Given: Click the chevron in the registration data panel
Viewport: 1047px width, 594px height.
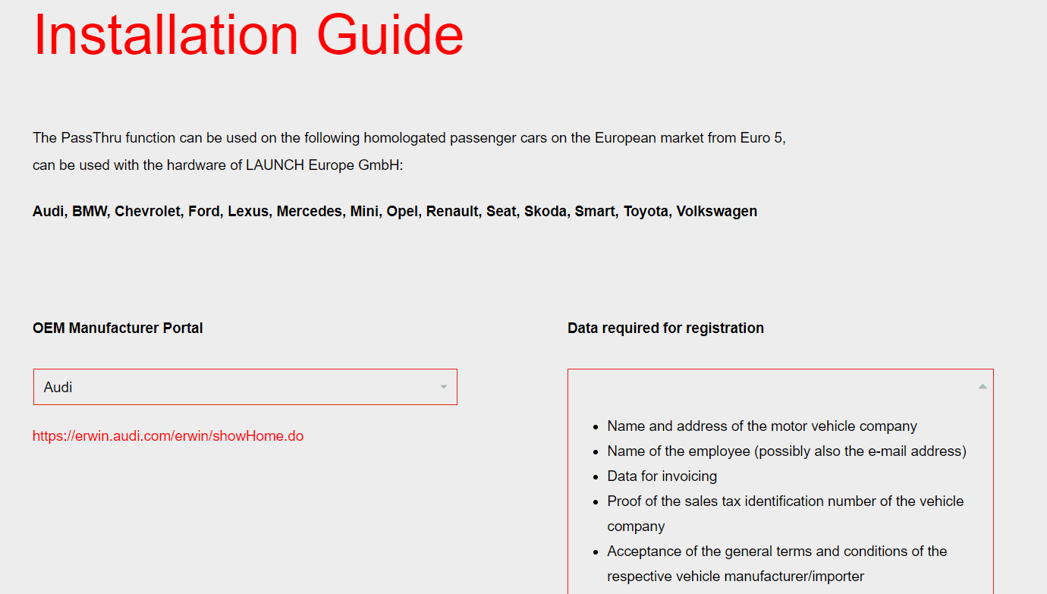Looking at the screenshot, I should pos(982,385).
